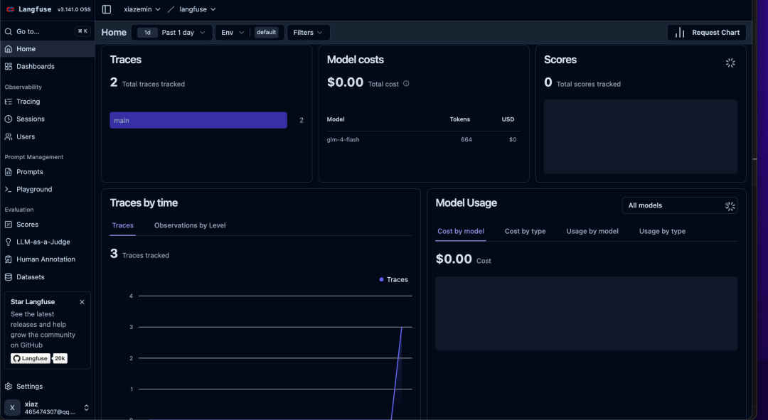
Task: Click the info icon next to Total cost
Action: [x=406, y=84]
